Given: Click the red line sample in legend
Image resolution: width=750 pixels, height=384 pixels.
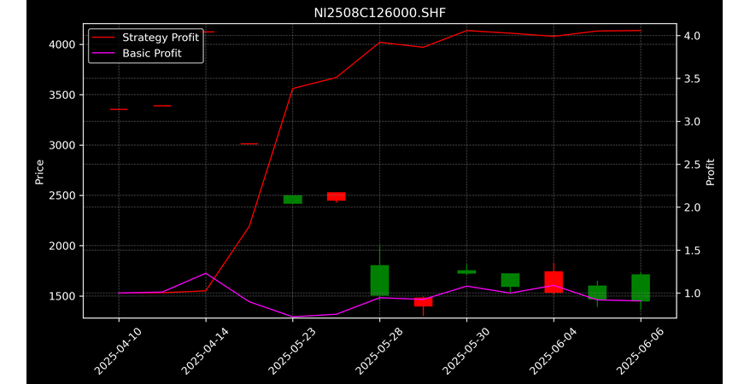Looking at the screenshot, I should coord(104,38).
